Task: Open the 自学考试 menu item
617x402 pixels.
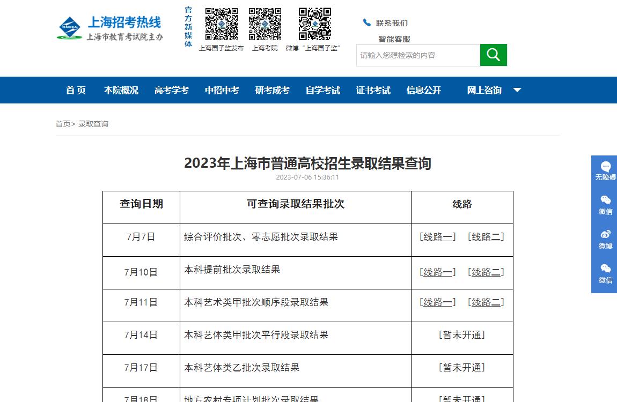Action: pos(322,91)
